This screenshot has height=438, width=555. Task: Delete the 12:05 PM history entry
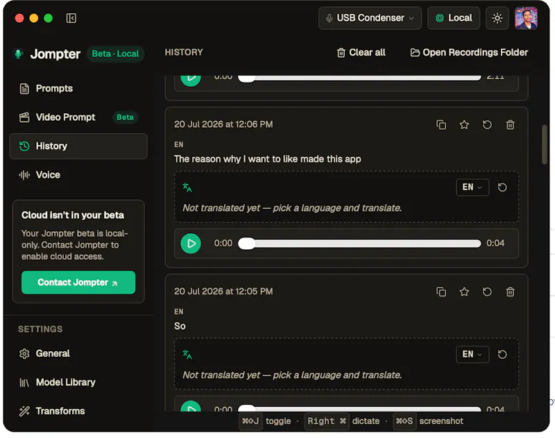point(510,292)
